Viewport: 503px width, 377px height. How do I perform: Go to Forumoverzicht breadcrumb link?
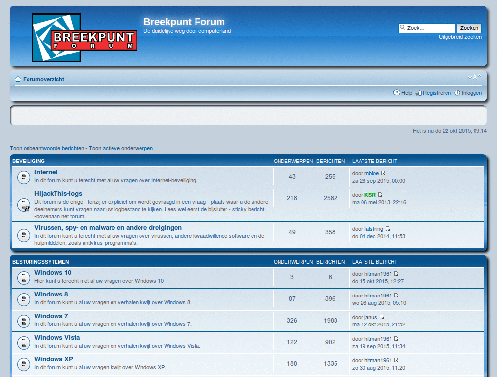coord(44,79)
